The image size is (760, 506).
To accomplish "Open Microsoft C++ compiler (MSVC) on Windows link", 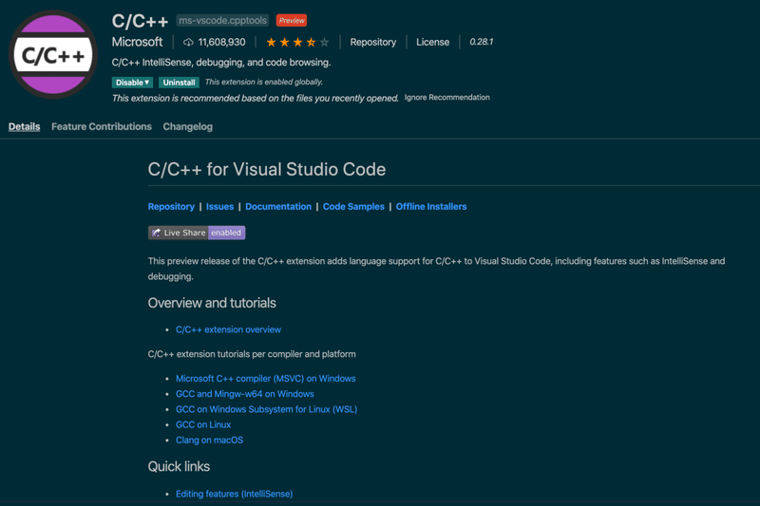I will pos(266,379).
